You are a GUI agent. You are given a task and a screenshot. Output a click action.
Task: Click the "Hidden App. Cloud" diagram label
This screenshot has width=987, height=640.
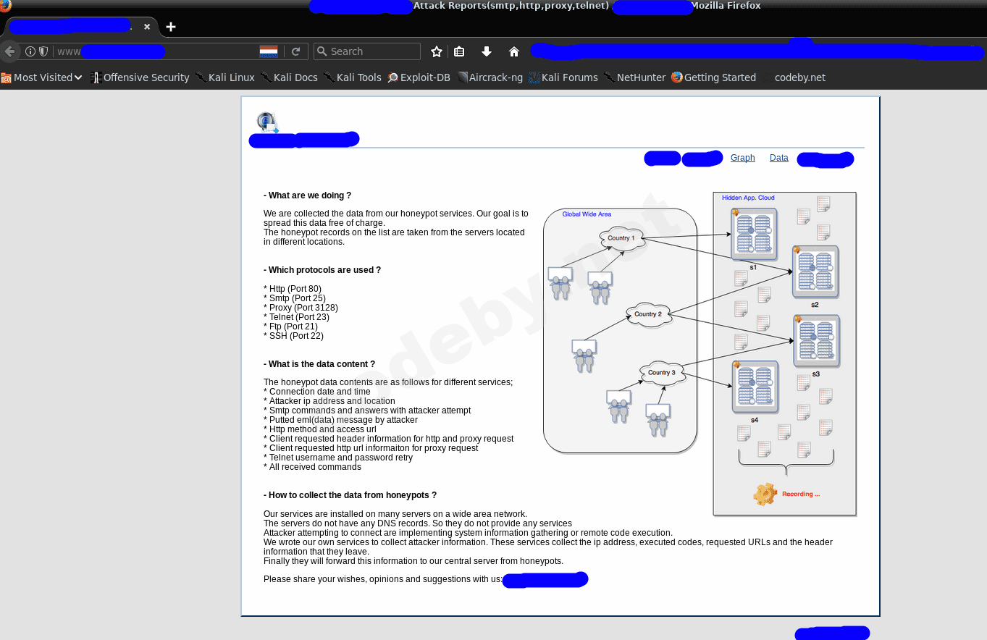[x=748, y=198]
